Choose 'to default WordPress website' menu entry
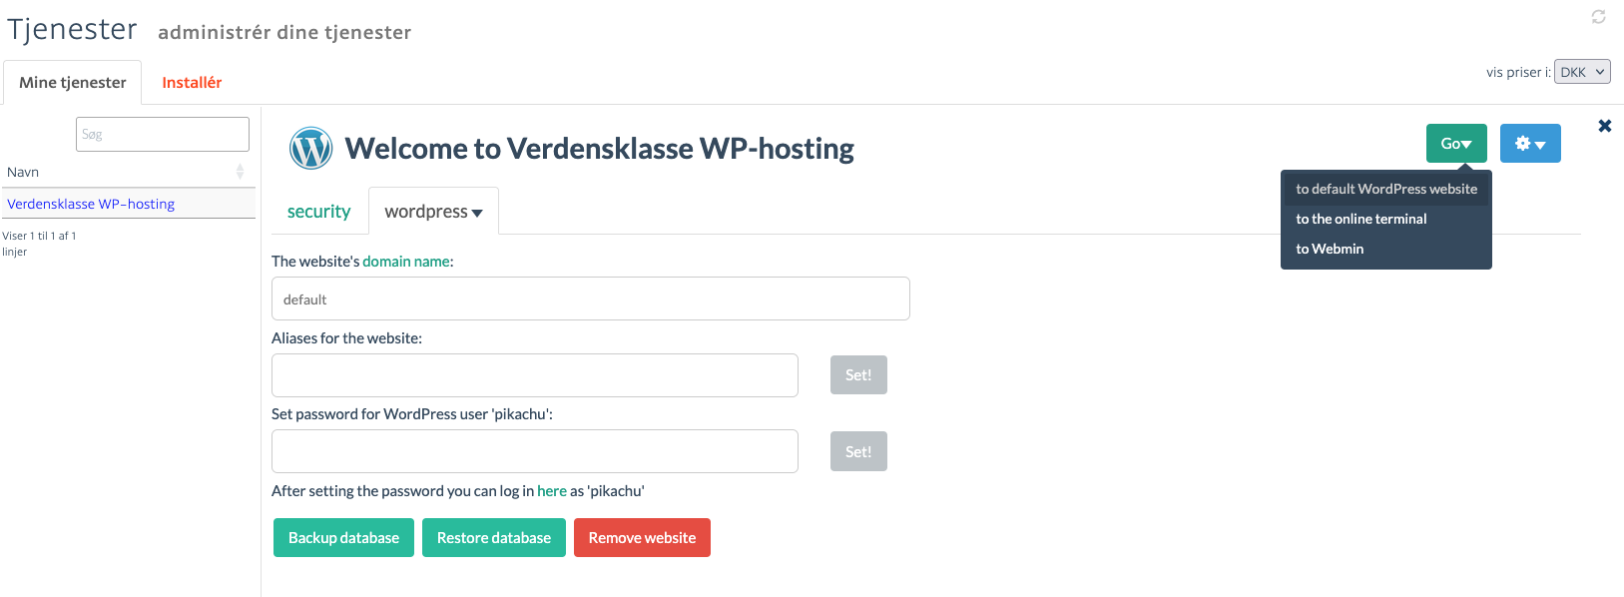 1386,189
